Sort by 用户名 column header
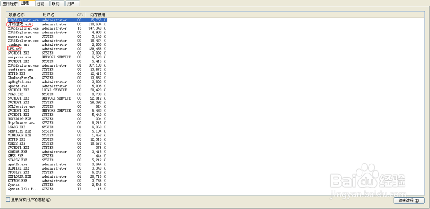Screen dimensions: 430x209 click(x=57, y=15)
